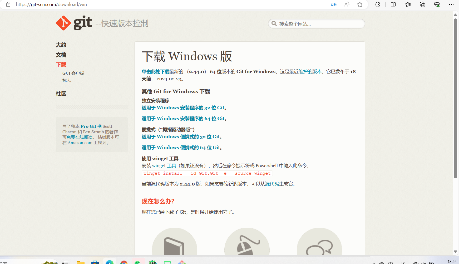Open the 社区 navigation item
Screen dimensions: 459x264
61,94
